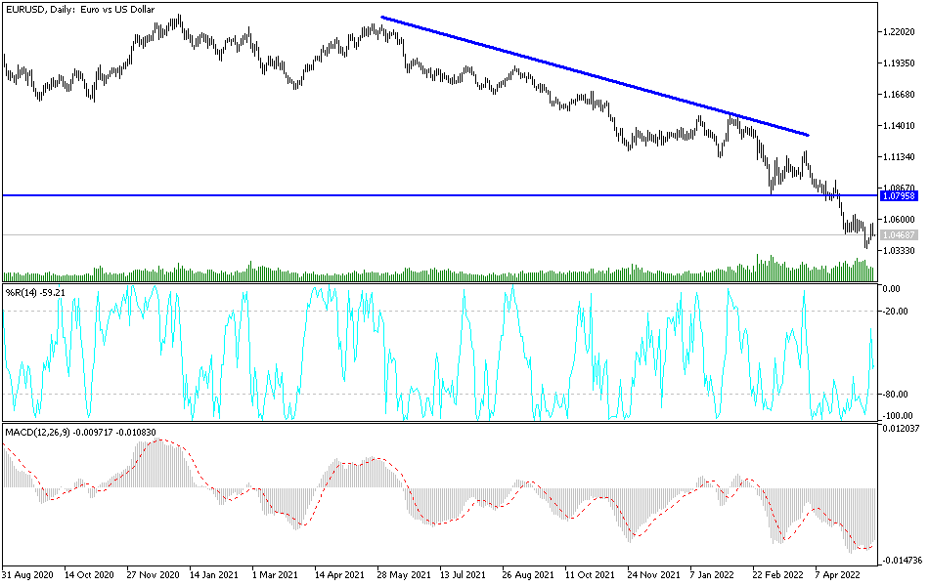Viewport: 929px width, 586px height.
Task: Click the 0.012037 MACD scale label
Action: 899,427
